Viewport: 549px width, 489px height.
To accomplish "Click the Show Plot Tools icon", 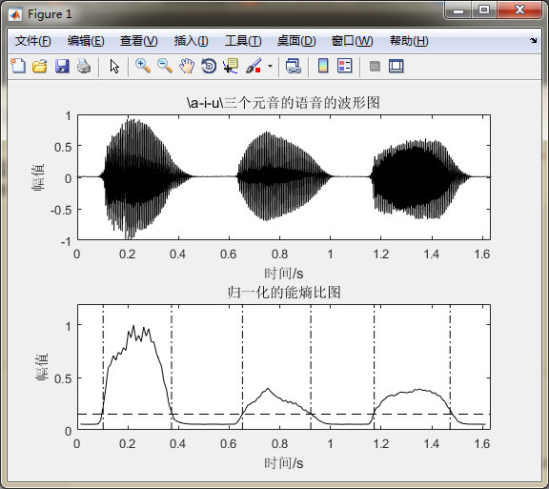I will pyautogui.click(x=396, y=66).
